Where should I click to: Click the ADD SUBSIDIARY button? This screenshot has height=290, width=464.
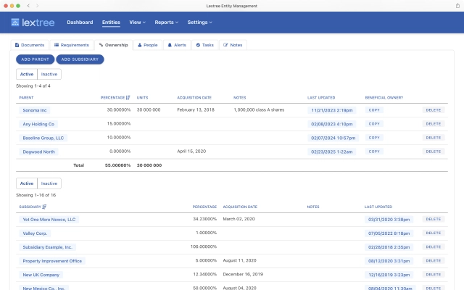coord(80,59)
